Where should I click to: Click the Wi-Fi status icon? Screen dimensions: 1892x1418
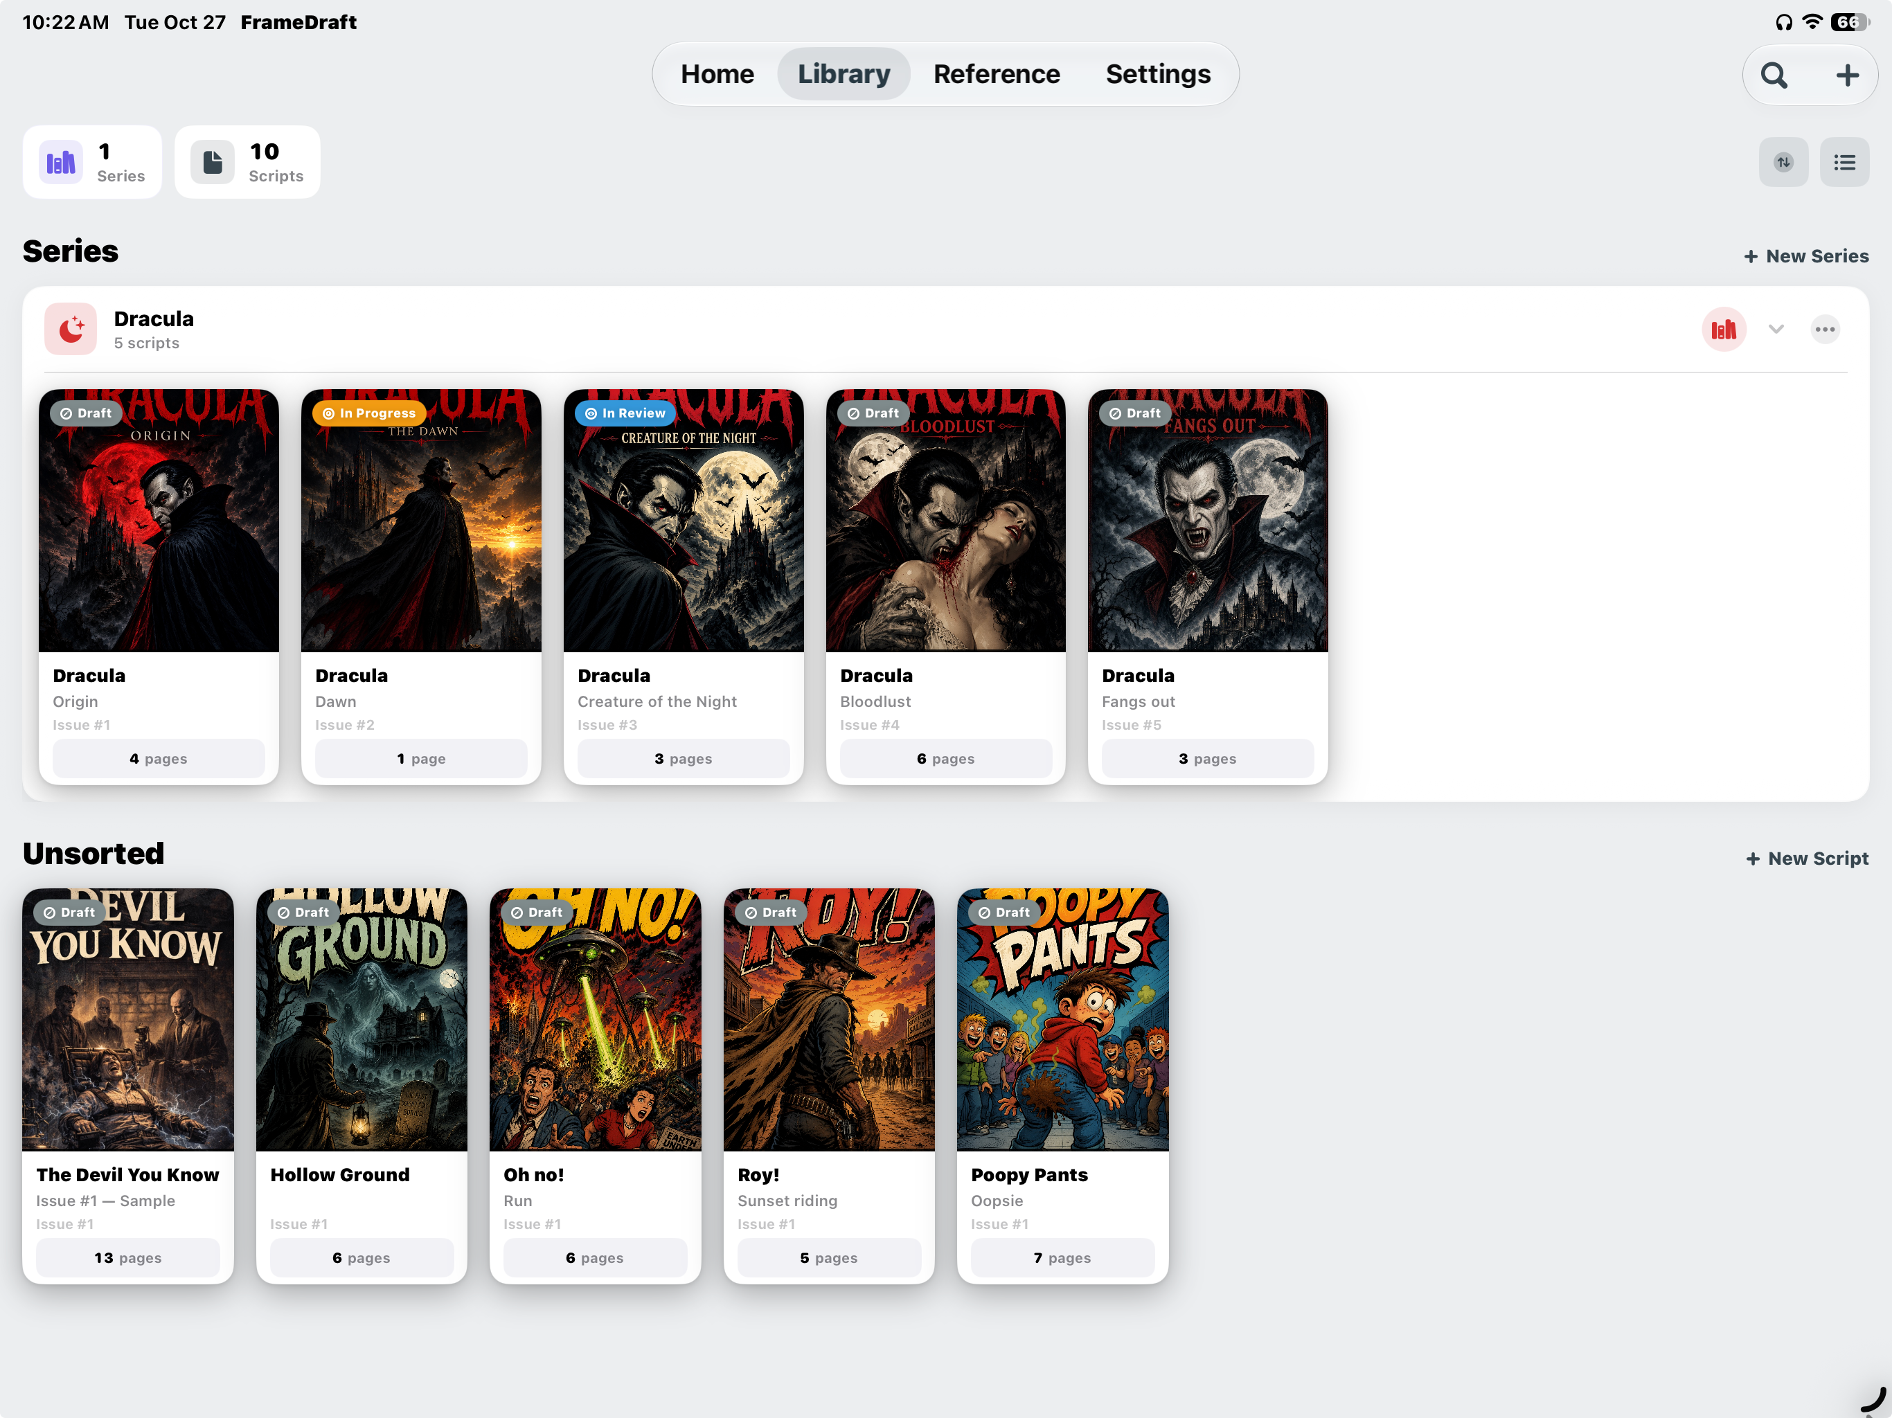click(x=1812, y=21)
